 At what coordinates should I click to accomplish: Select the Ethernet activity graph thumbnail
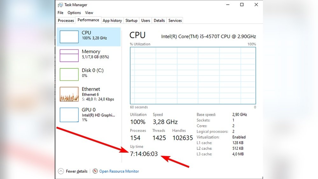69,94
